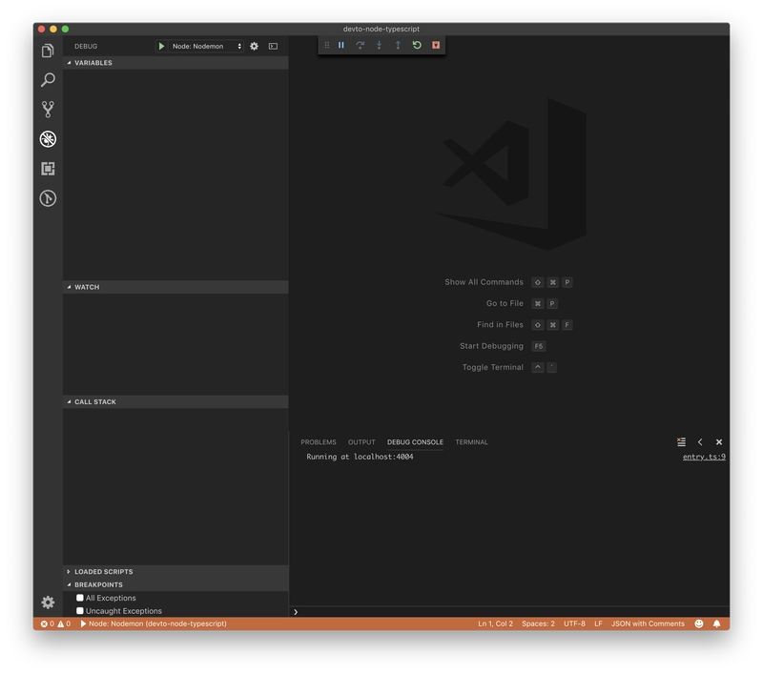Switch to the Problems tab
The width and height of the screenshot is (763, 674).
319,442
